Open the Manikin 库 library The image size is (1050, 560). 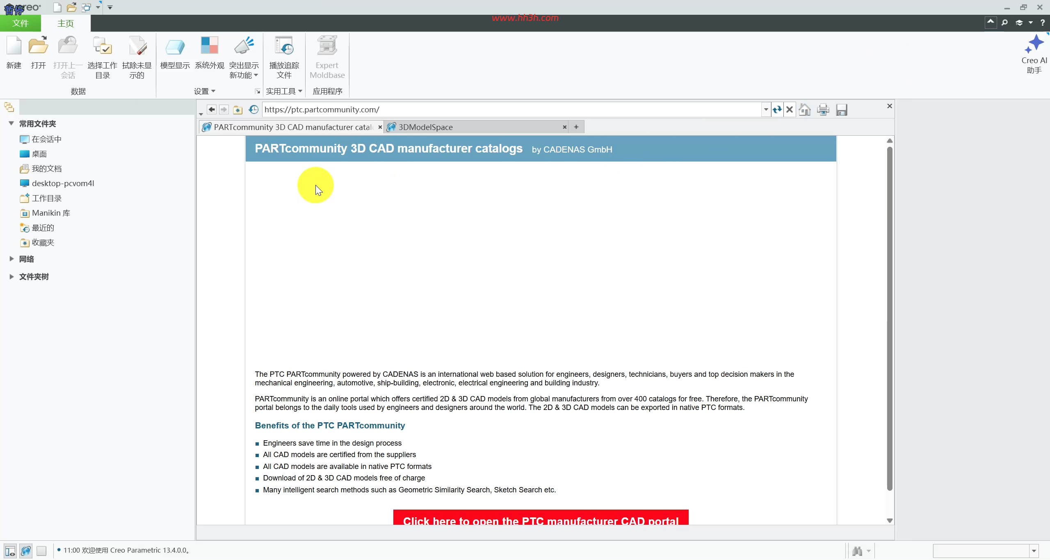coord(45,213)
